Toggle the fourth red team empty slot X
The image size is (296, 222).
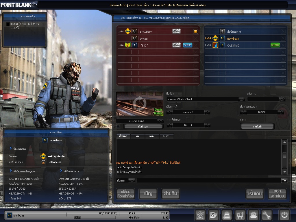196,52
